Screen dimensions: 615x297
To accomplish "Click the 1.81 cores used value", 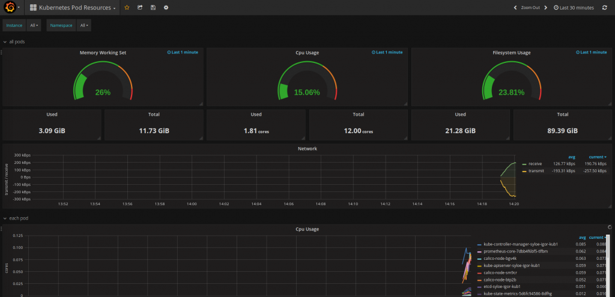I will (256, 131).
